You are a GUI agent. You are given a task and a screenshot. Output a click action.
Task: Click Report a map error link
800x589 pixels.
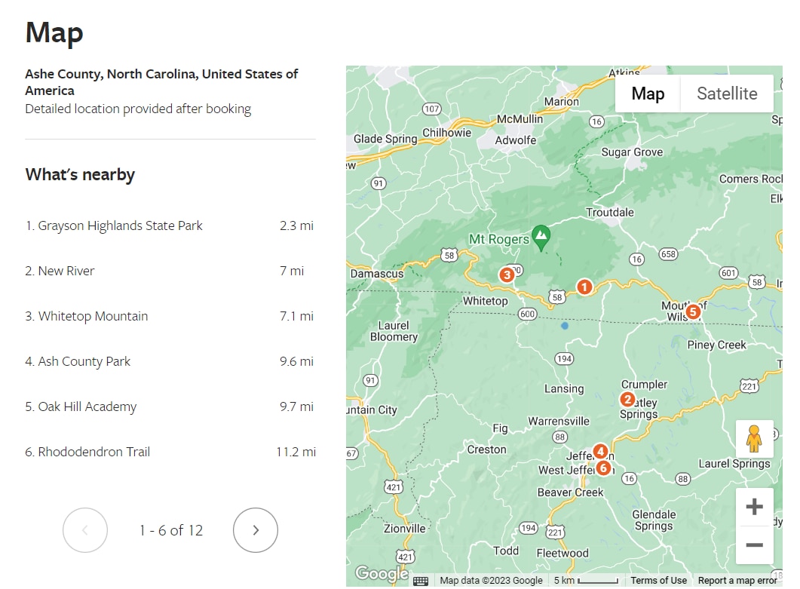[737, 580]
